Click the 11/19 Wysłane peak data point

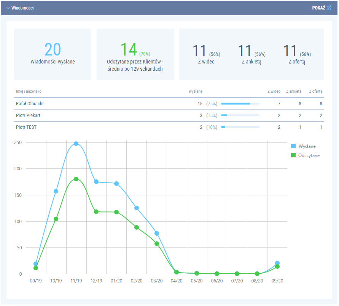tap(76, 144)
